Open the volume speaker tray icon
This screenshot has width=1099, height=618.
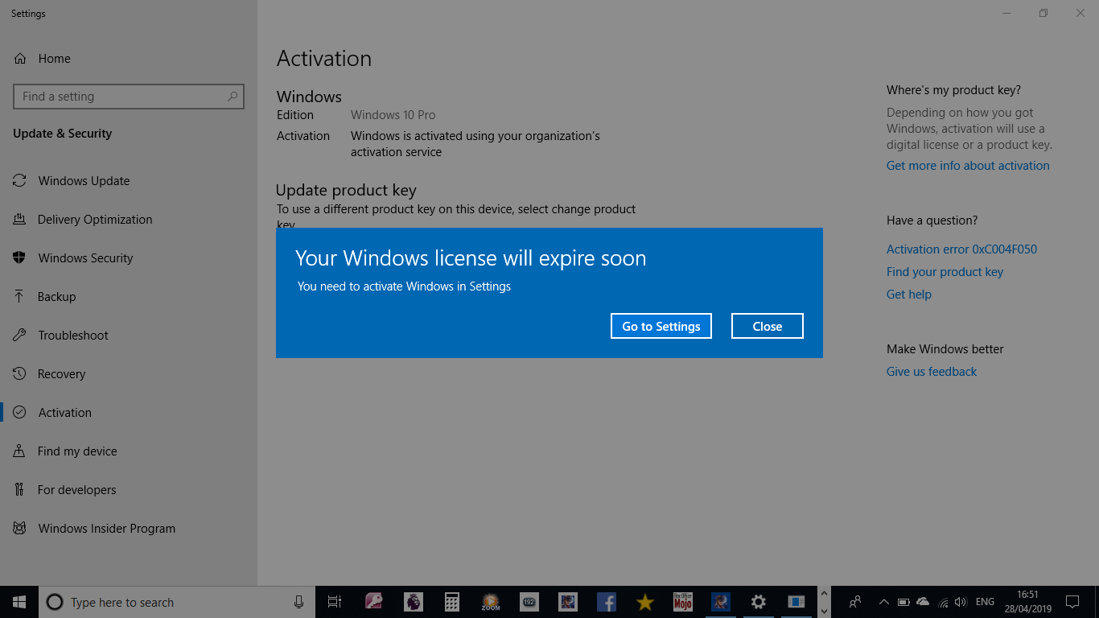coord(961,602)
